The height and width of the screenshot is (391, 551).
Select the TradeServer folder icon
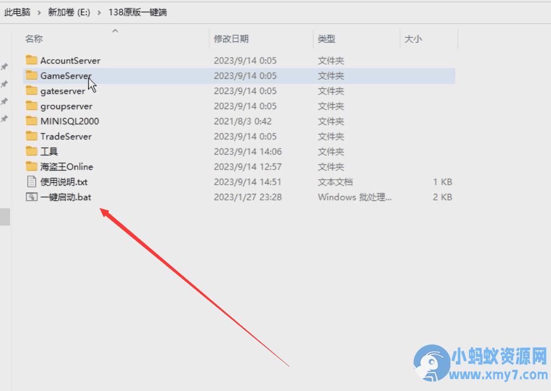32,136
